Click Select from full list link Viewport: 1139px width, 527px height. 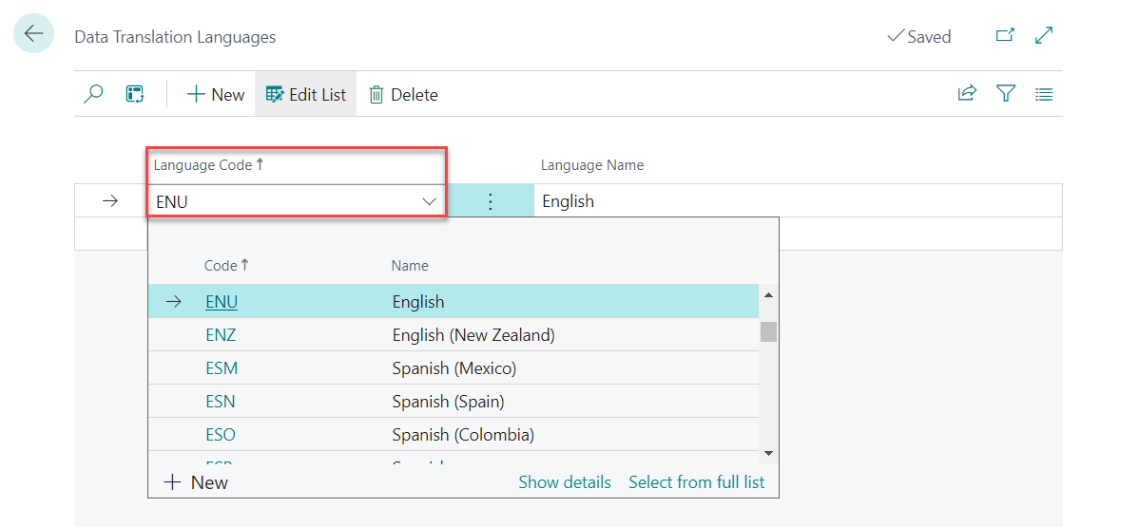tap(696, 482)
